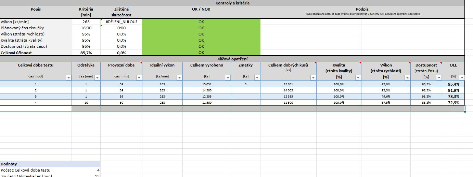Select the 16:00 planned test time cell
The image size is (473, 177).
(x=86, y=28)
